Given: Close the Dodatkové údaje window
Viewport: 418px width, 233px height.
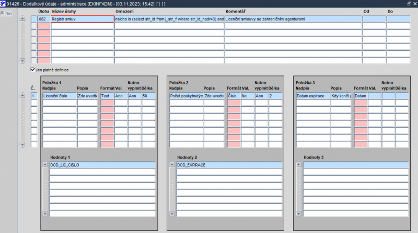Looking at the screenshot, I should pyautogui.click(x=415, y=4).
